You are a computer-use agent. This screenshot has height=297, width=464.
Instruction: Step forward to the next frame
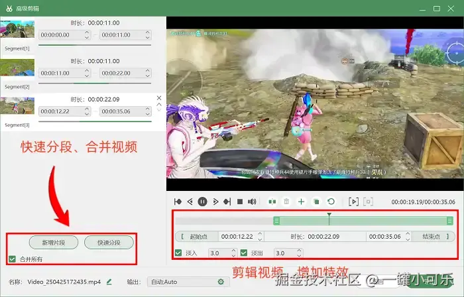pos(215,202)
